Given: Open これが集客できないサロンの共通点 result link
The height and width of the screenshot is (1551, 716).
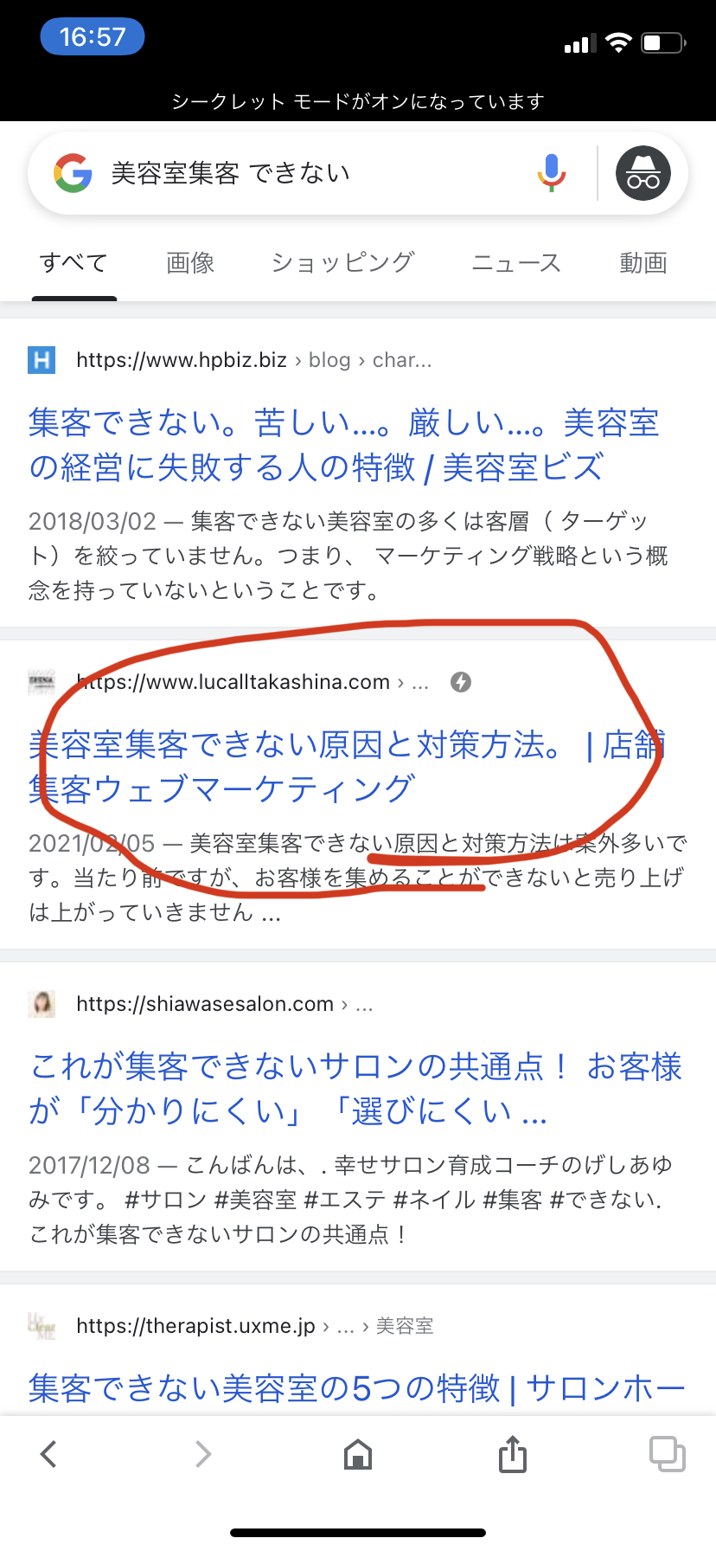Looking at the screenshot, I should [355, 1089].
